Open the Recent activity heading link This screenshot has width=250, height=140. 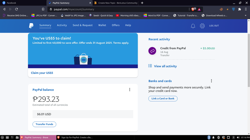(x=159, y=39)
